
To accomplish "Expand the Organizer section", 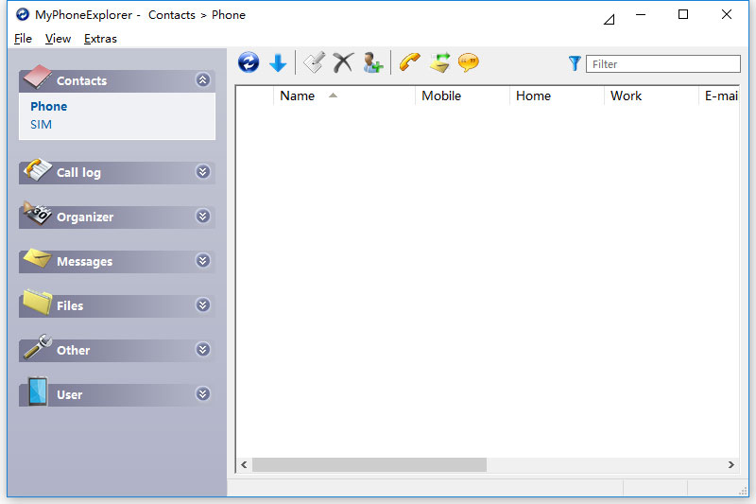I will (x=202, y=217).
